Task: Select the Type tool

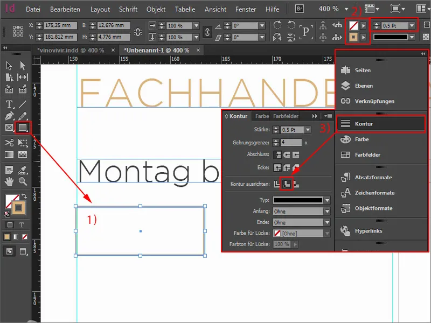Action: pyautogui.click(x=9, y=104)
